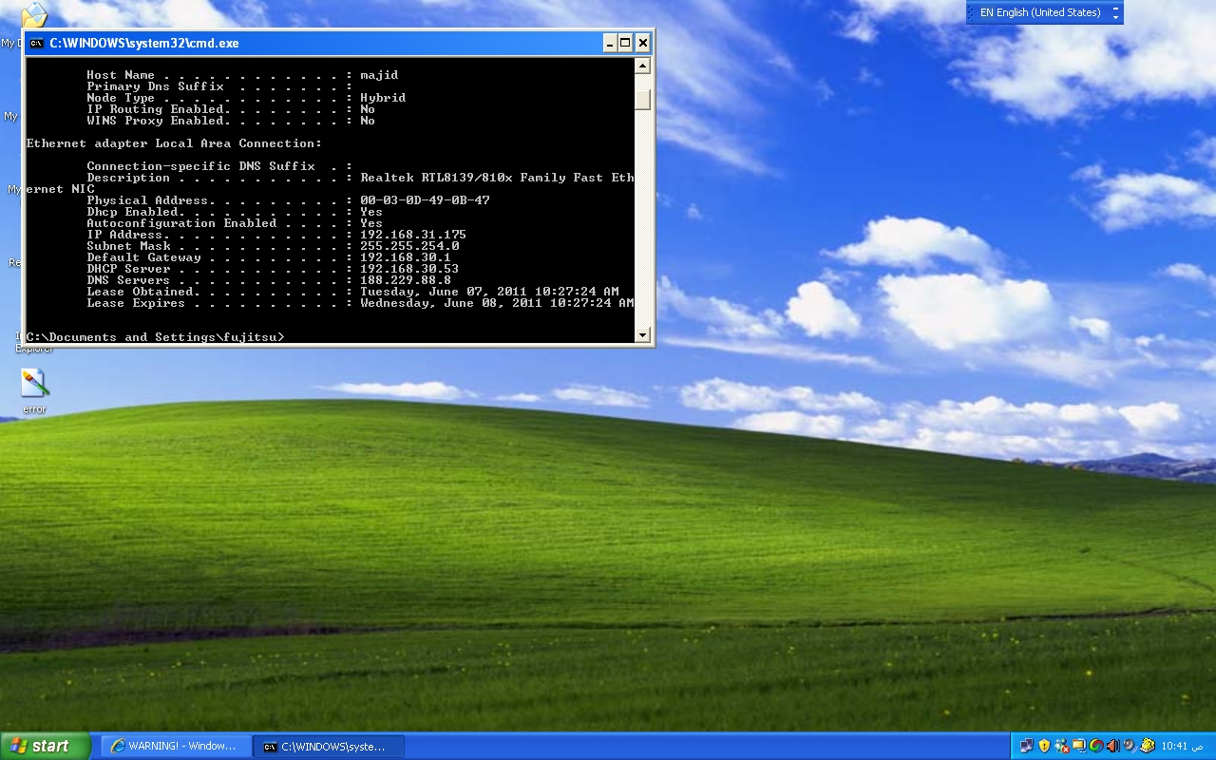Image resolution: width=1216 pixels, height=760 pixels.
Task: Open the error image file on desktop
Action: tap(34, 384)
